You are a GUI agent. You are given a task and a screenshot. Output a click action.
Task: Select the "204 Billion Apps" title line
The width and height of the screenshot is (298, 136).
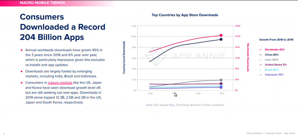[x=52, y=37]
